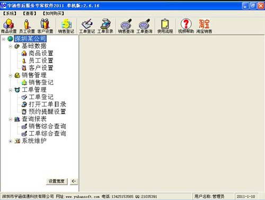Open 销售登记 toolbar icon
This screenshot has width=265, height=200.
(x=66, y=26)
